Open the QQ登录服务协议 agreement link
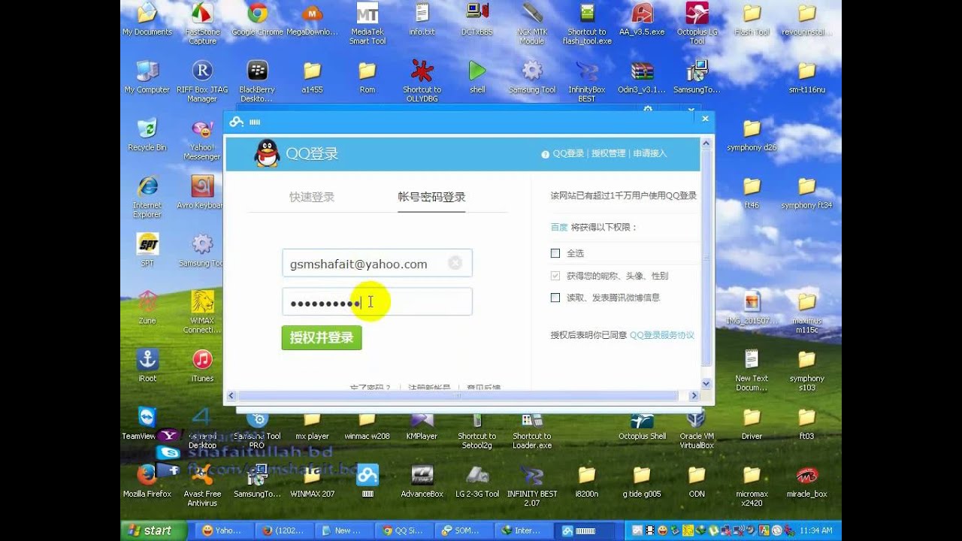 click(662, 335)
